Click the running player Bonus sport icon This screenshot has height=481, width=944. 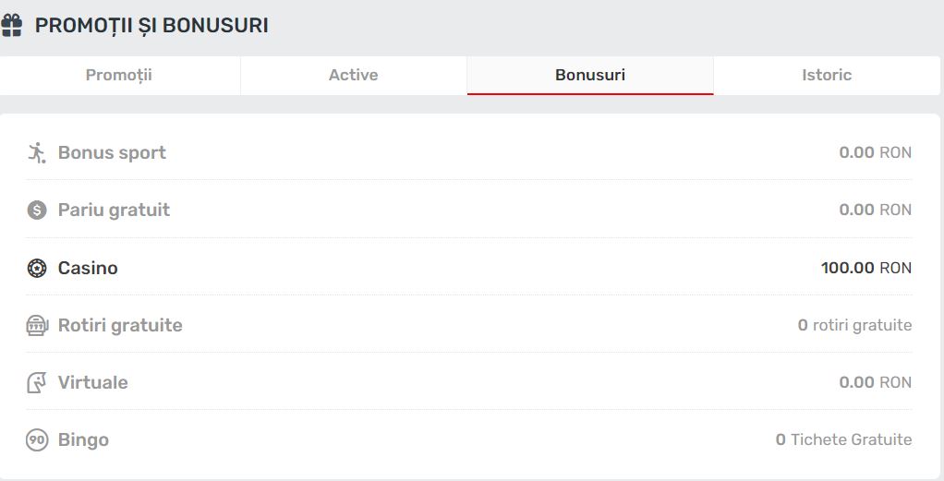(37, 153)
